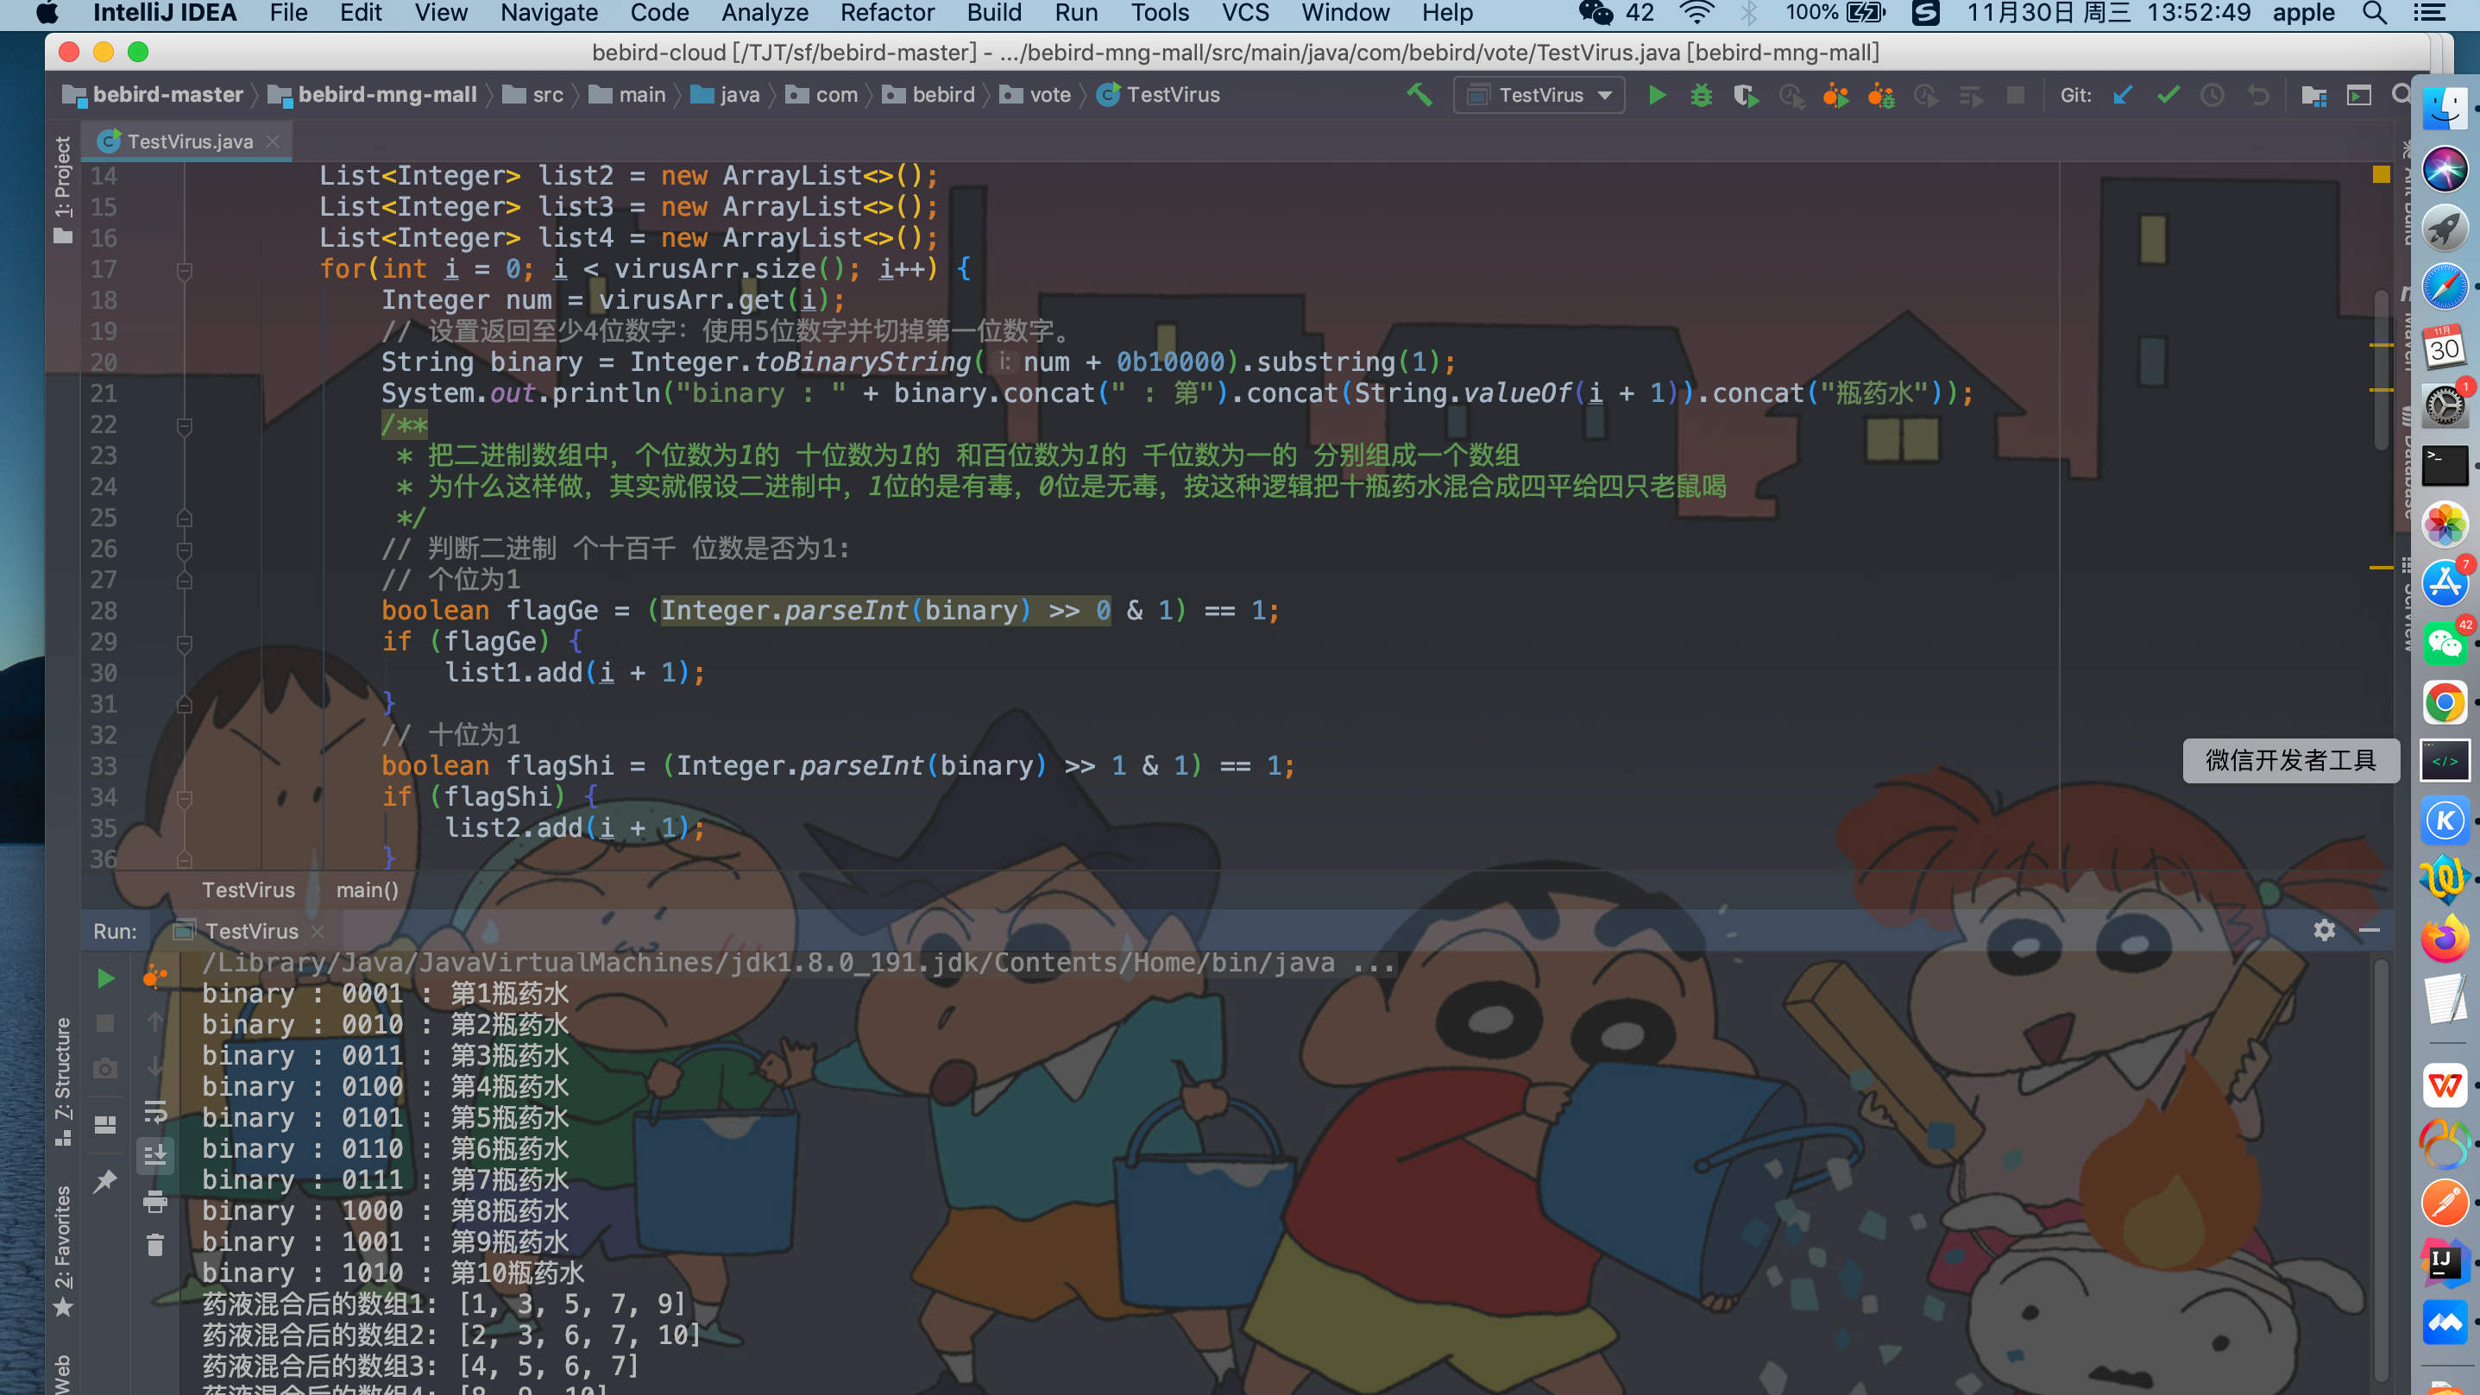Click the main() breadcrumb below editor
Viewport: 2480px width, 1395px height.
367,889
